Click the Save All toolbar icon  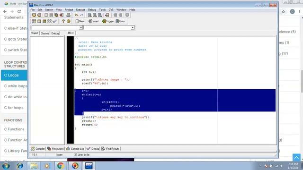pos(56,15)
